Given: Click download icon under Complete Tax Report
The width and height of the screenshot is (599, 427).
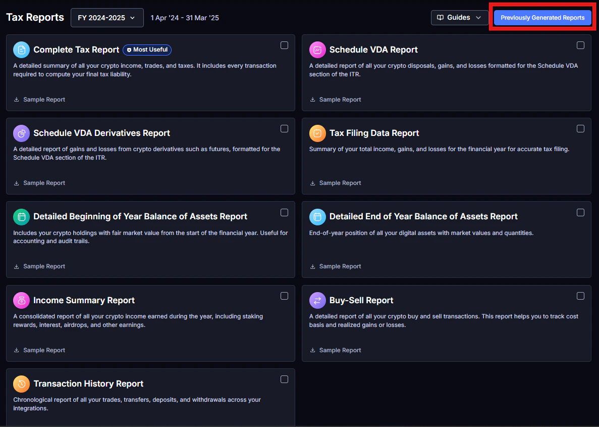Looking at the screenshot, I should 17,100.
